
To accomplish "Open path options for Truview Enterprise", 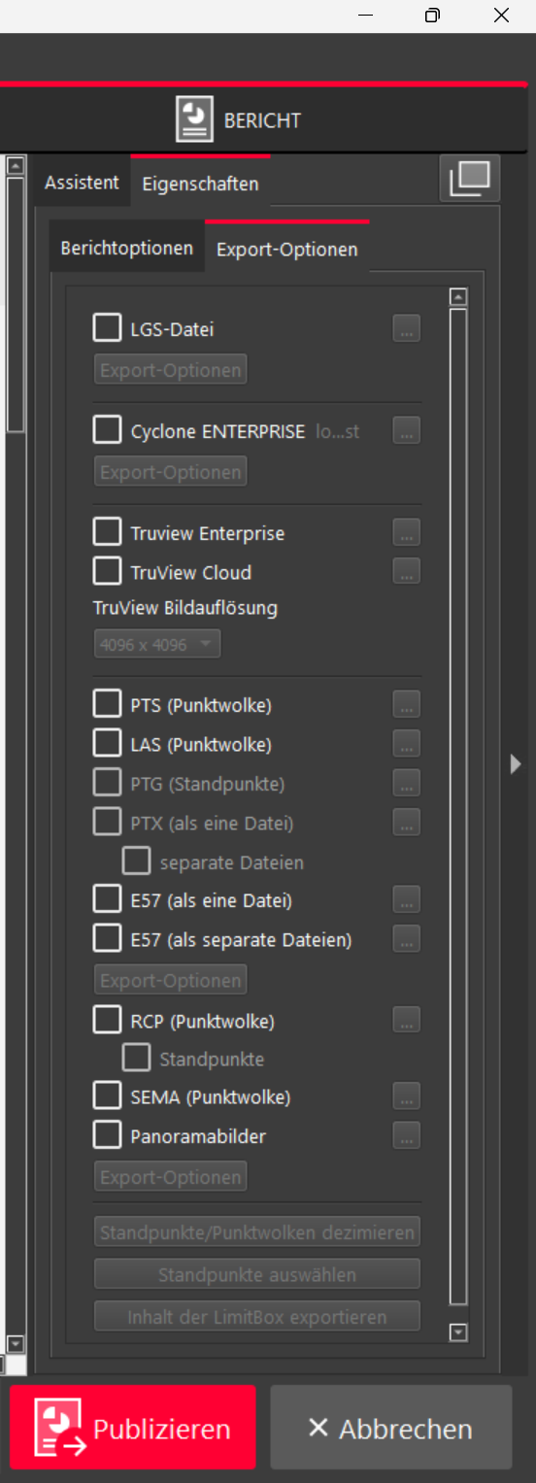I will point(407,532).
